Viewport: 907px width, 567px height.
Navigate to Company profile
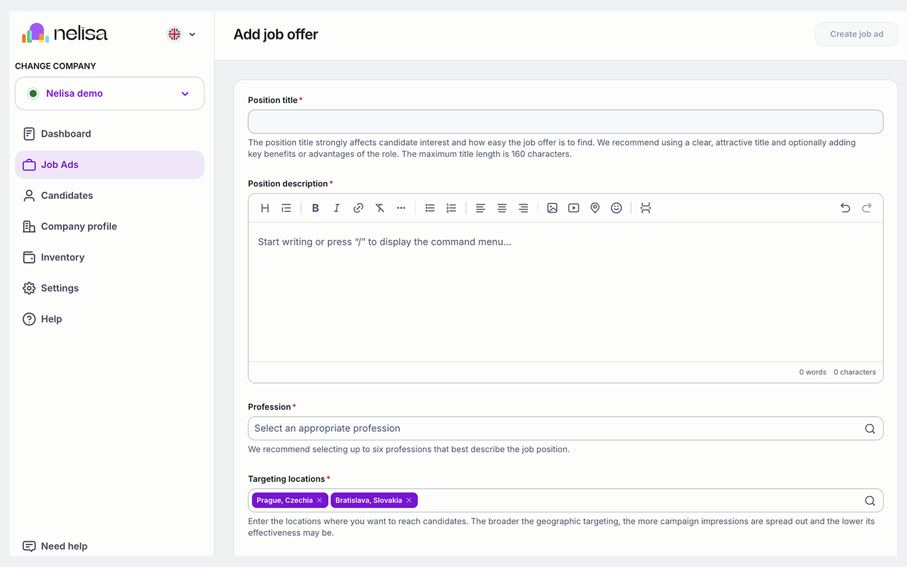(109, 226)
